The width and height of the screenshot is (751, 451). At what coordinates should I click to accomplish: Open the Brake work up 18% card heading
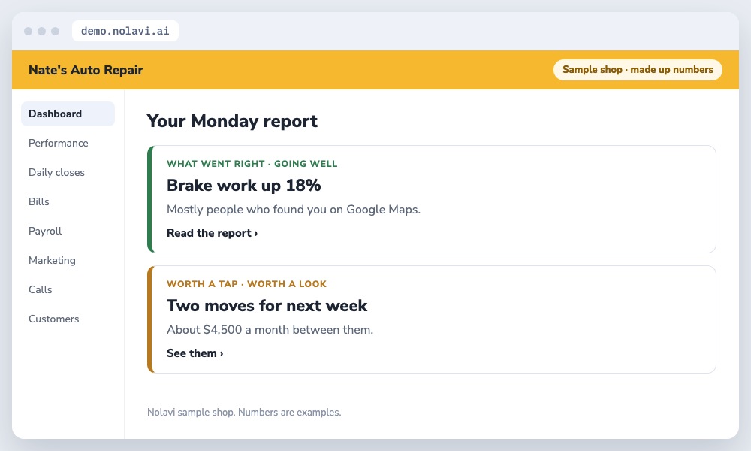pyautogui.click(x=244, y=185)
